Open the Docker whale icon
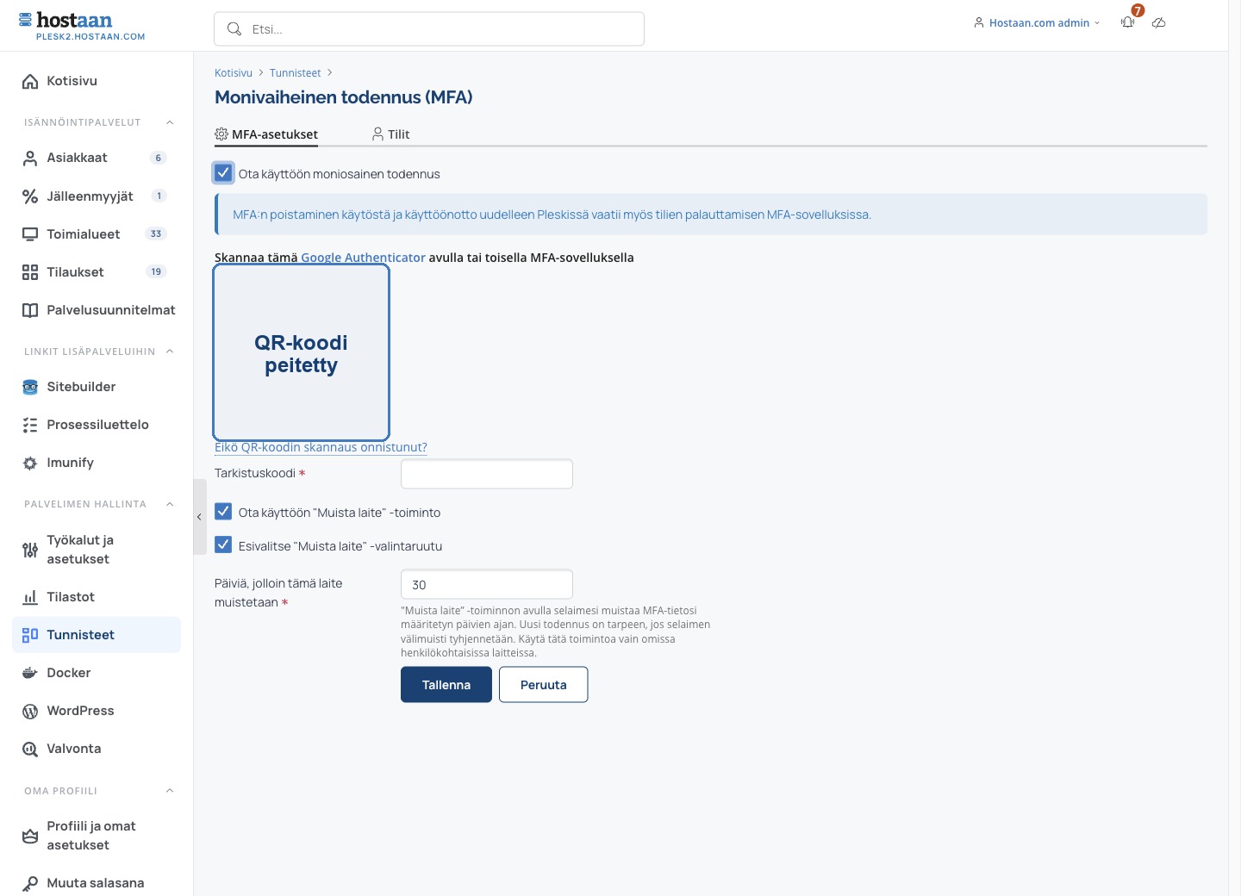The image size is (1241, 896). [30, 673]
